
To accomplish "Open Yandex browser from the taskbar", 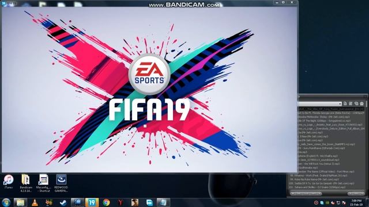I will pyautogui.click(x=121, y=202).
